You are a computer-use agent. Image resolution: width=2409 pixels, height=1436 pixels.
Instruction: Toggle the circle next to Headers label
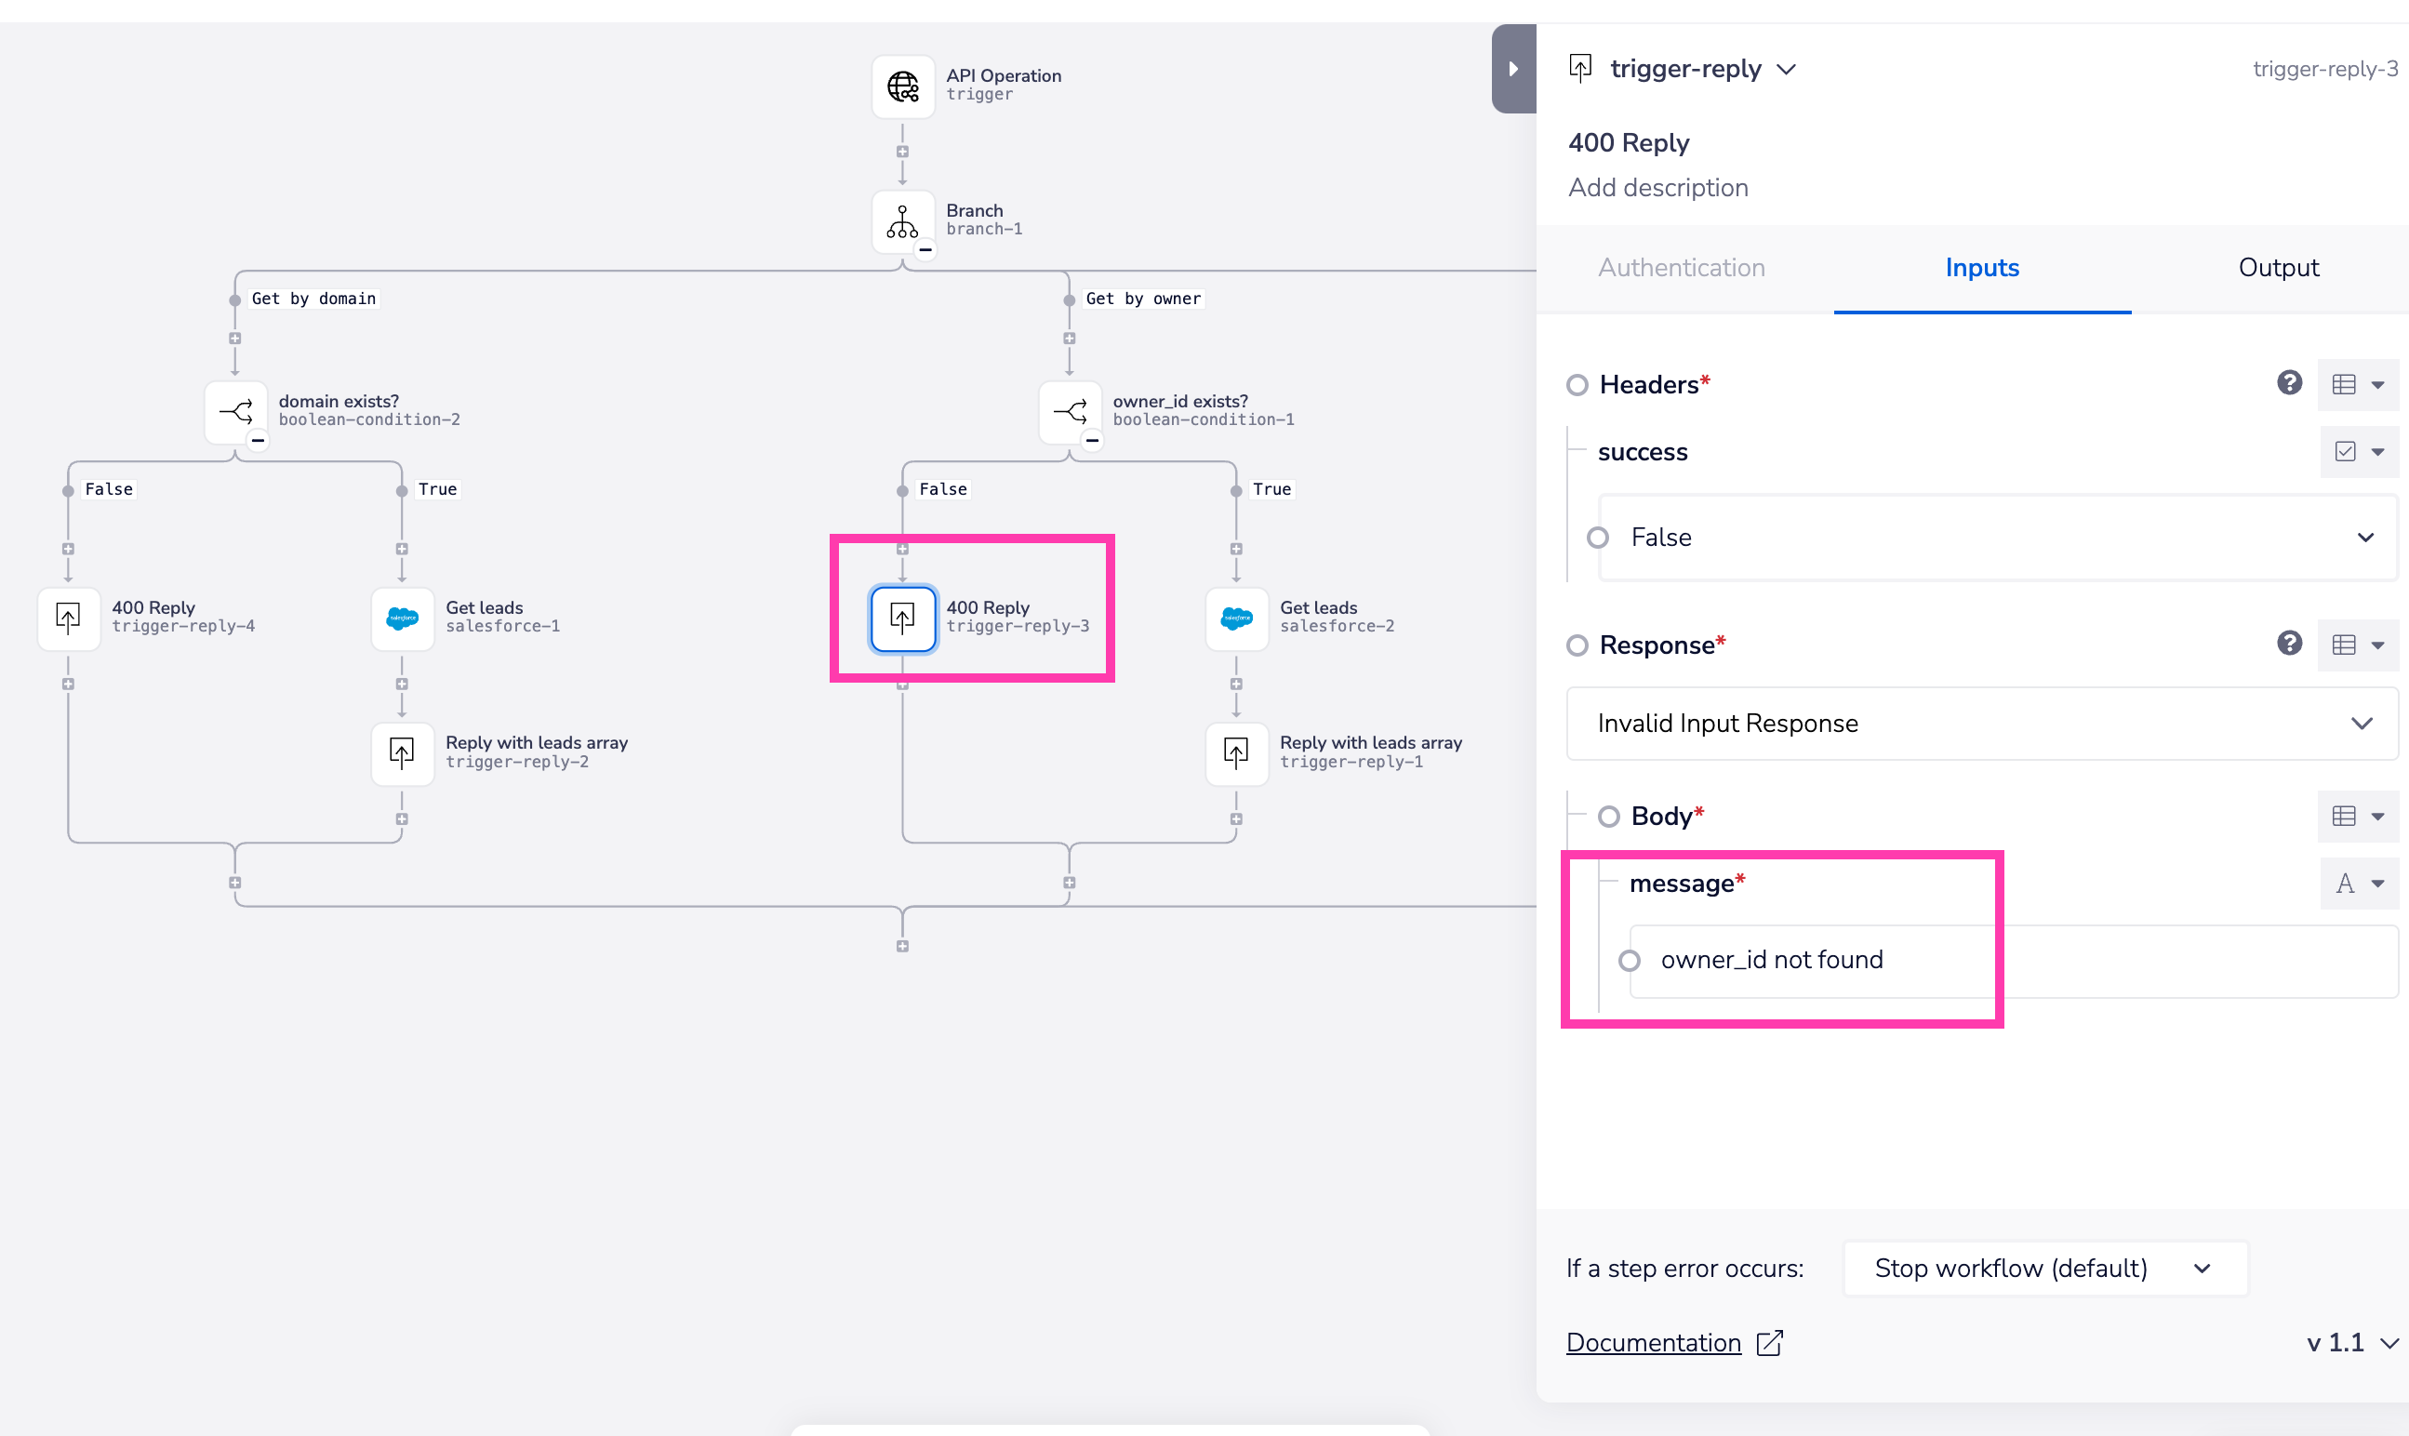pos(1577,385)
